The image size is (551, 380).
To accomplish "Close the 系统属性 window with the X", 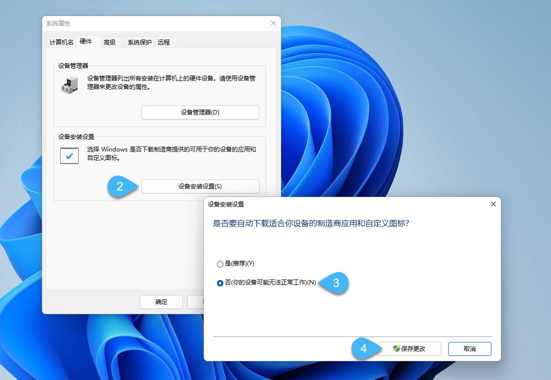I will tap(273, 23).
